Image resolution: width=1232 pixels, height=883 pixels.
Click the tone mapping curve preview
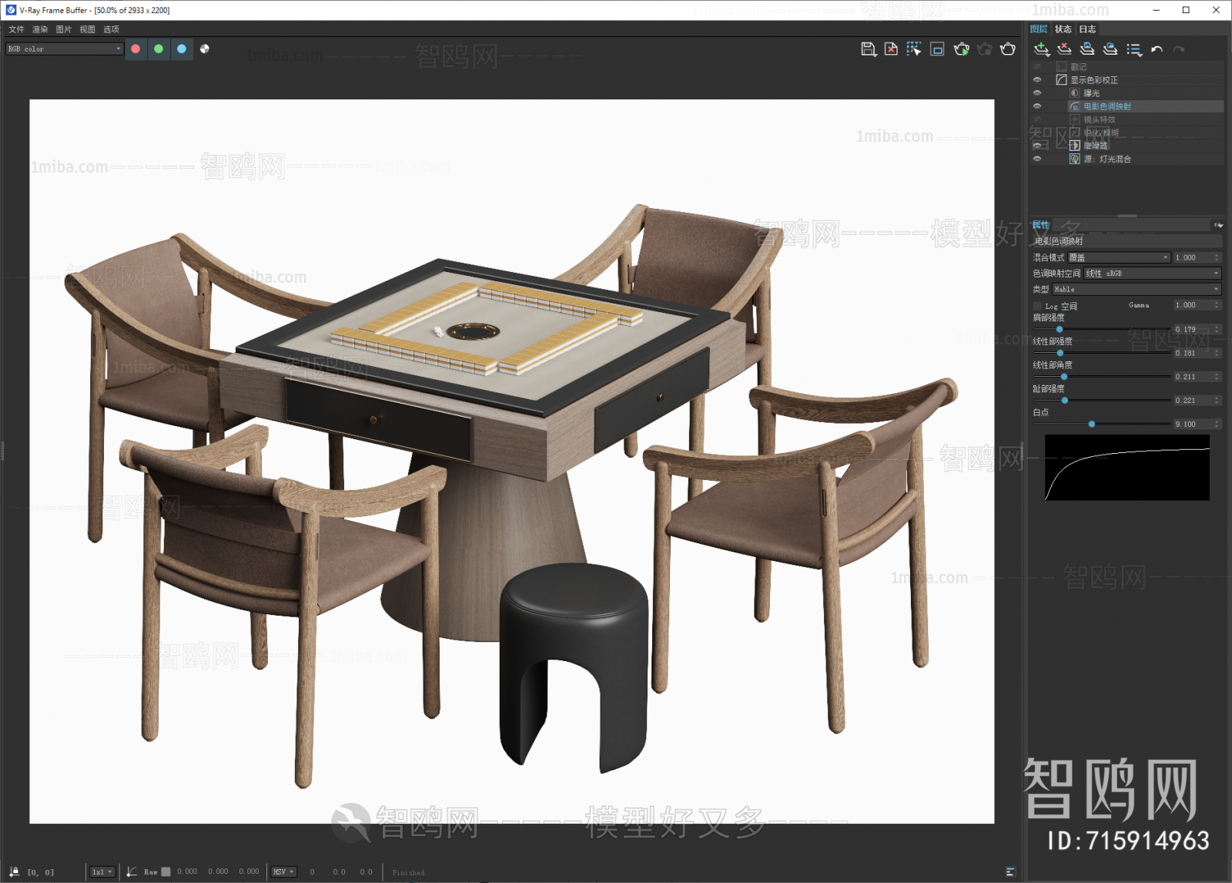pos(1127,468)
